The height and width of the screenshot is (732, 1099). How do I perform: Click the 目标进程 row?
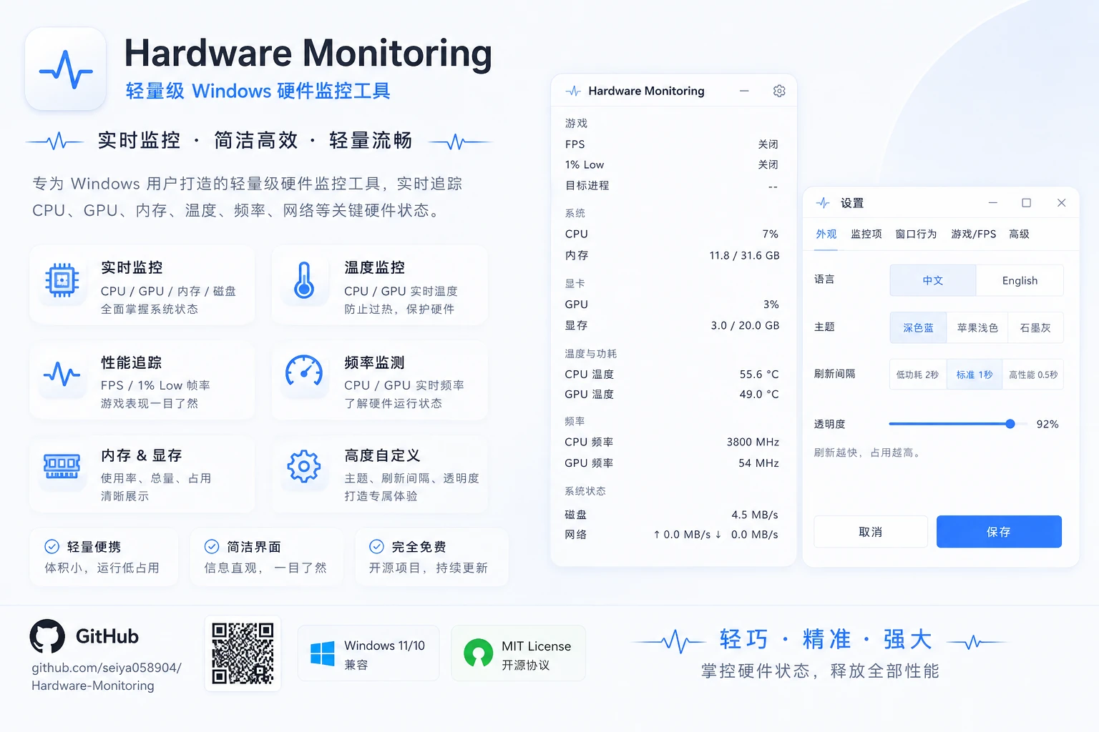672,185
